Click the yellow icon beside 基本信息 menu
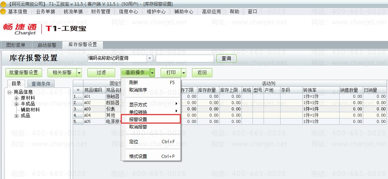Screen dimensions: 388x179 (x=3, y=11)
